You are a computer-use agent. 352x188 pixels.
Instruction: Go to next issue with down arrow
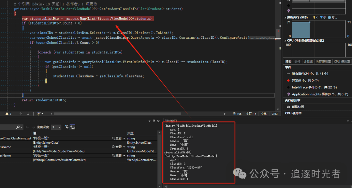(28, 114)
